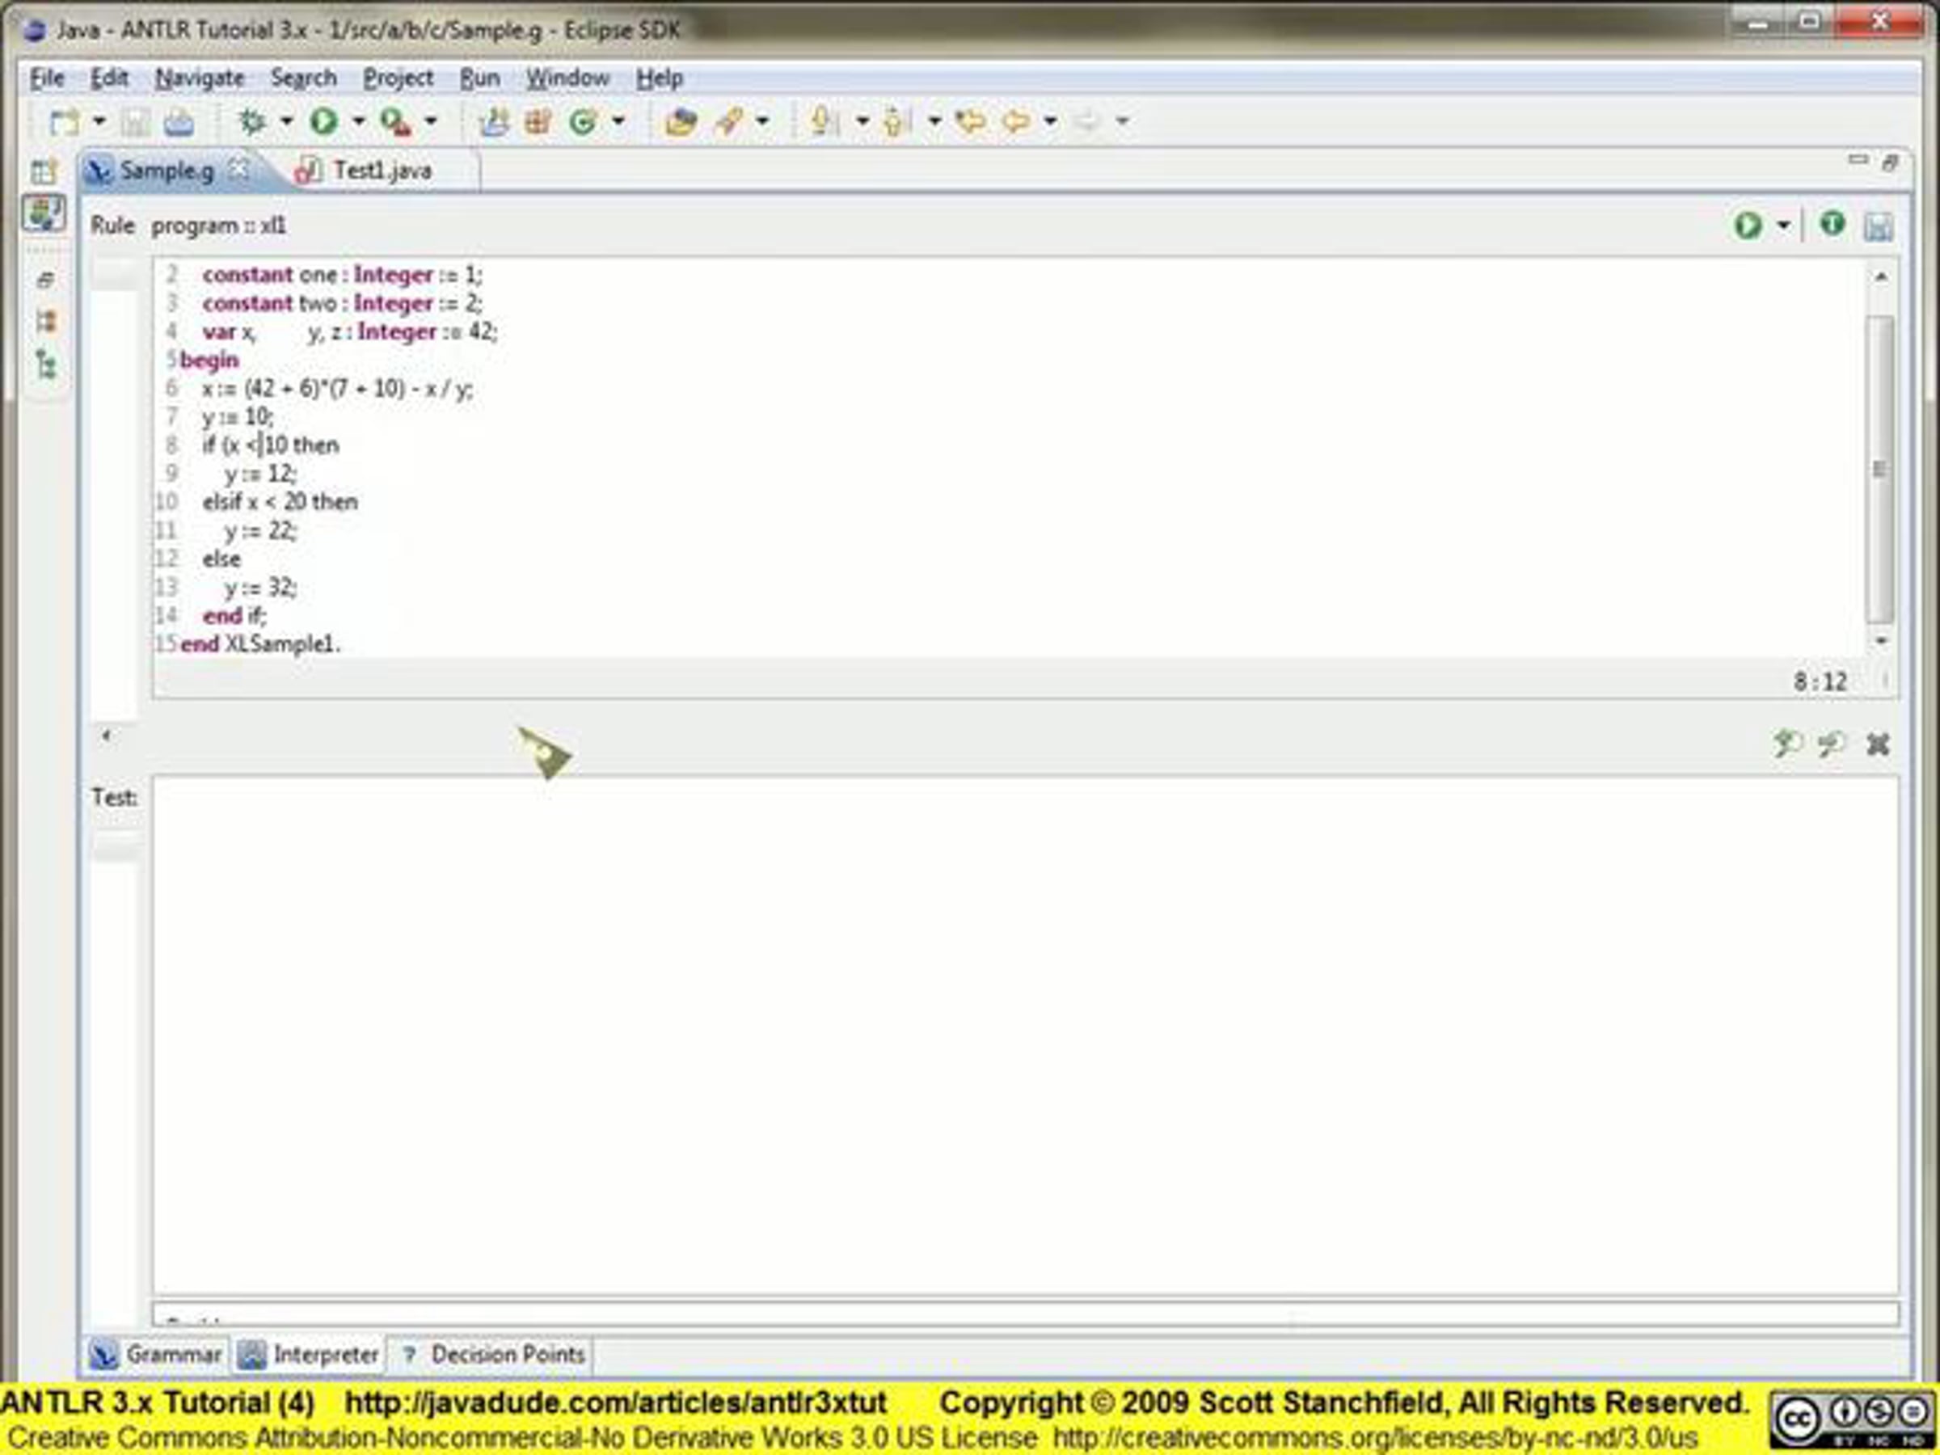Go to Previous Annotation icon
This screenshot has width=1940, height=1455.
pyautogui.click(x=896, y=121)
